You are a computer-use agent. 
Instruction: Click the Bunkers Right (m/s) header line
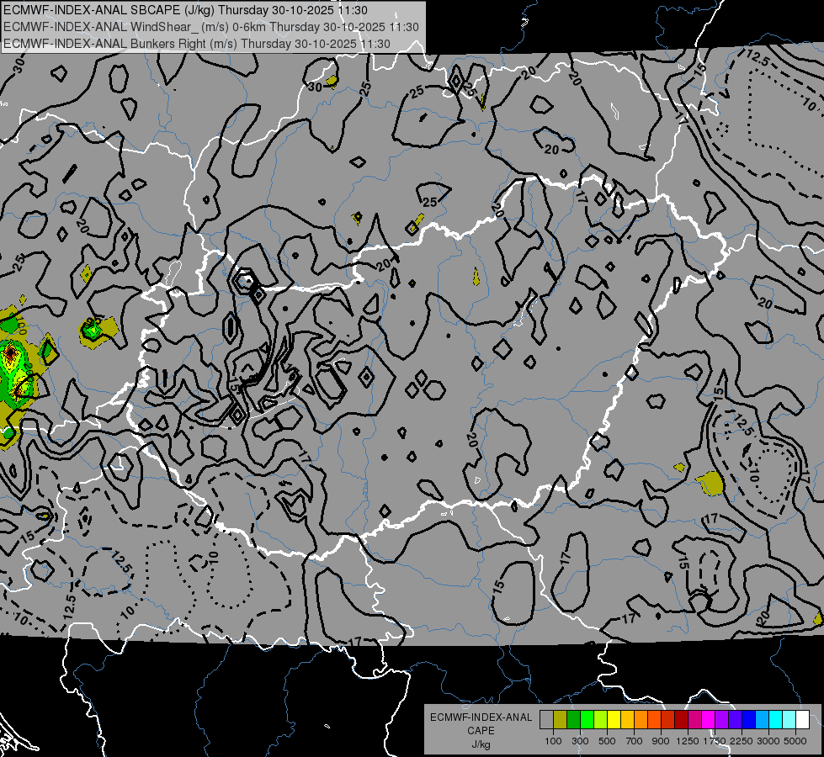point(197,44)
